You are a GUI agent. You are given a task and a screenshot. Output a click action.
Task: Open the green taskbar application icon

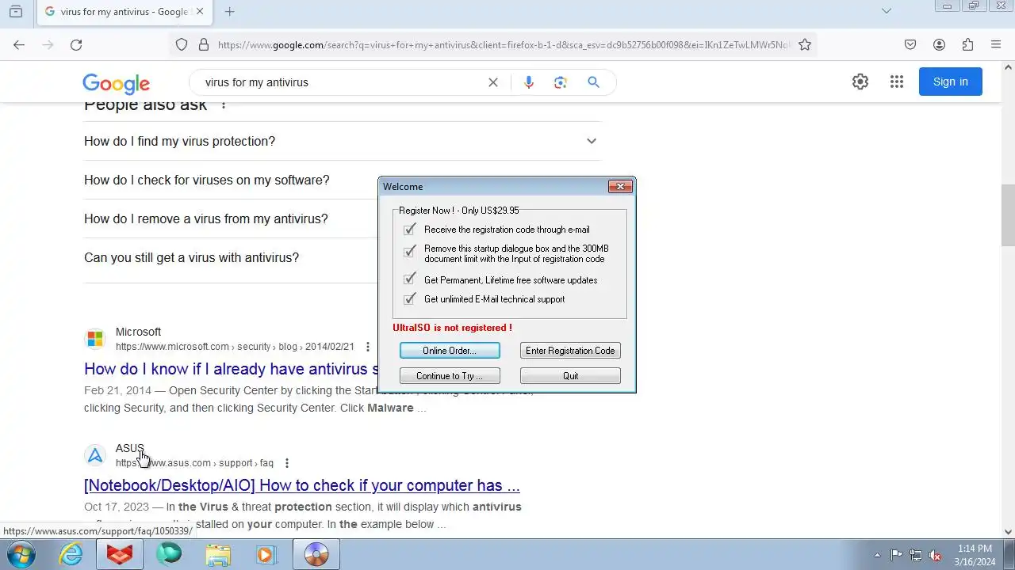coord(169,554)
